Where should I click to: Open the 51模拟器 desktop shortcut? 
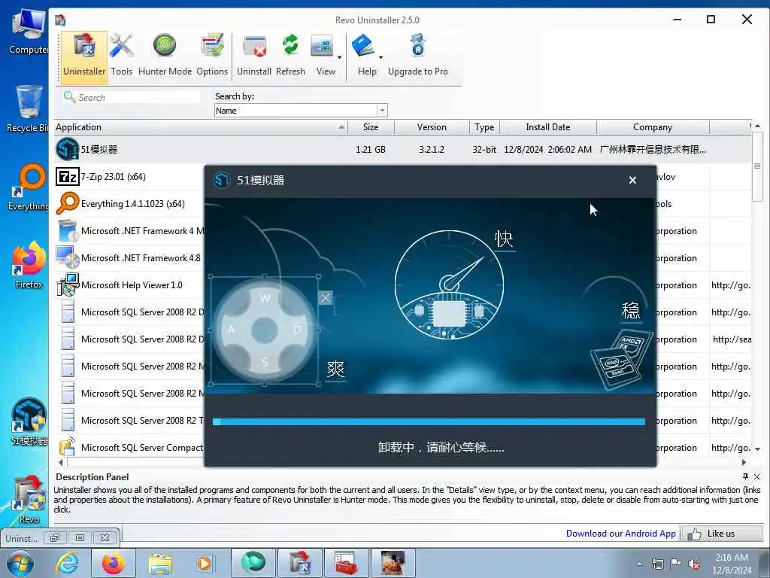coord(29,421)
